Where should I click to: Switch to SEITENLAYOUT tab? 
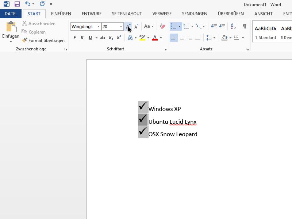[x=127, y=14]
